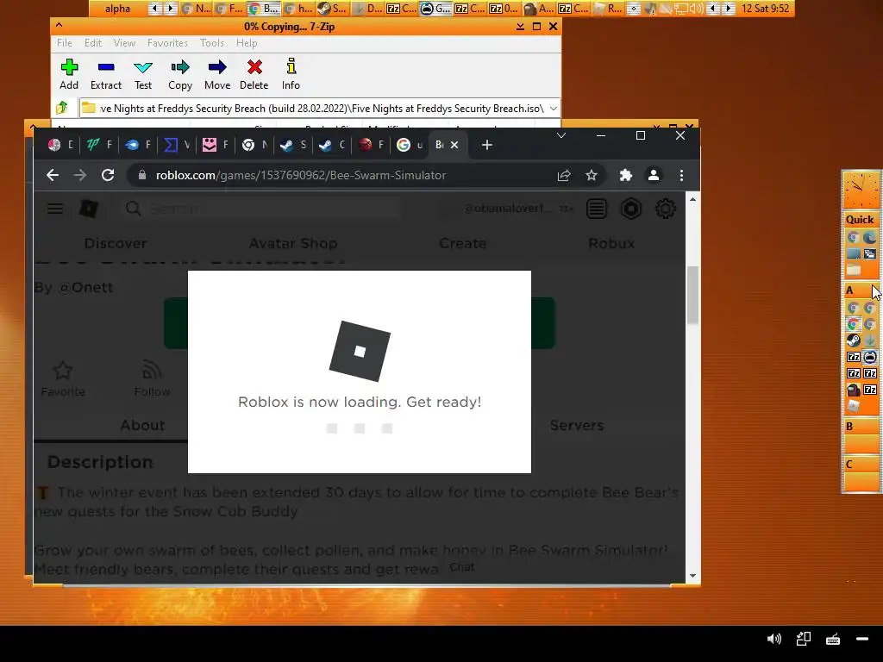Screen dimensions: 883x662
Task: Click the speaker icon in the top tray
Action: click(697, 9)
